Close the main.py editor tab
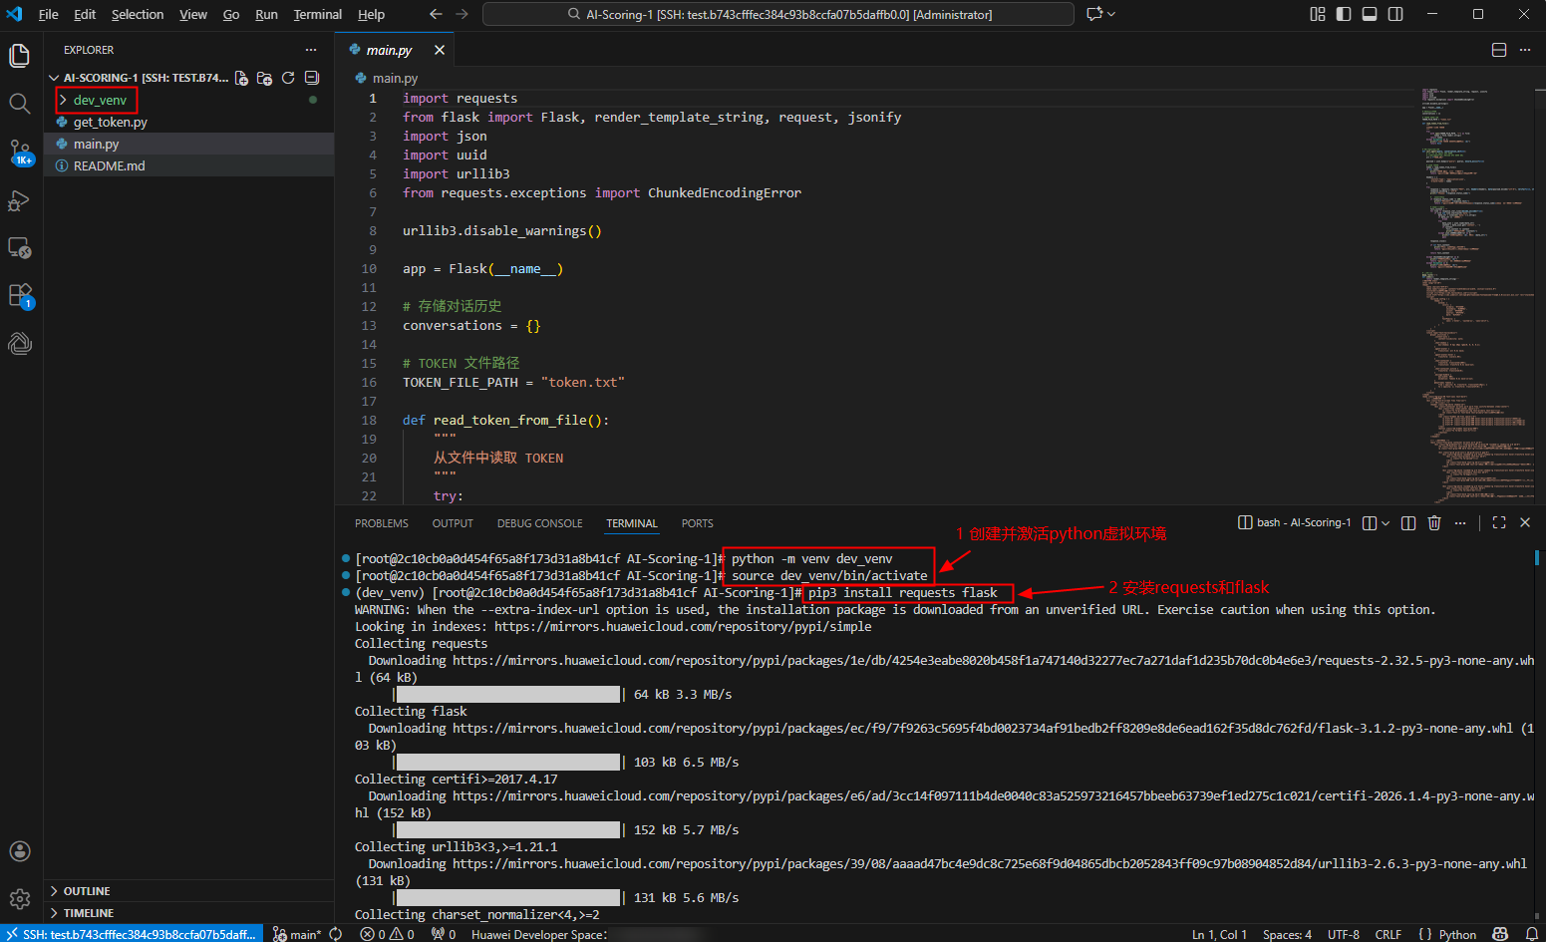Viewport: 1546px width, 942px height. [x=440, y=50]
